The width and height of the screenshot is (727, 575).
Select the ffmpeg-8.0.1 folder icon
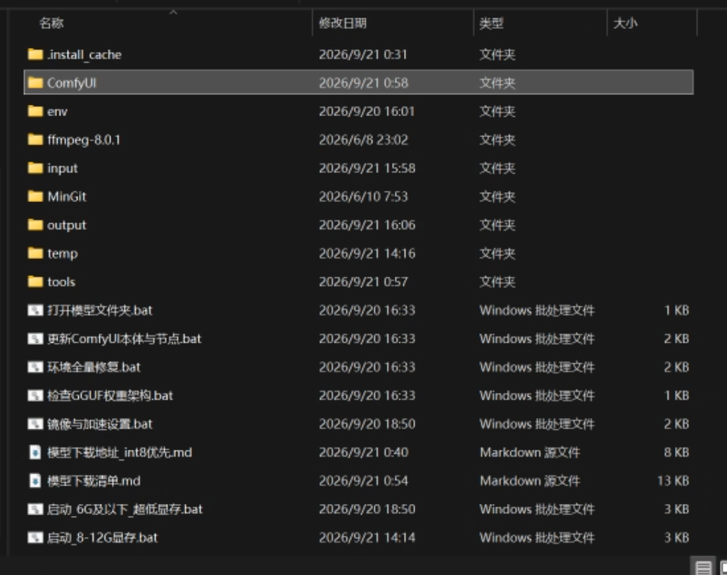(35, 139)
